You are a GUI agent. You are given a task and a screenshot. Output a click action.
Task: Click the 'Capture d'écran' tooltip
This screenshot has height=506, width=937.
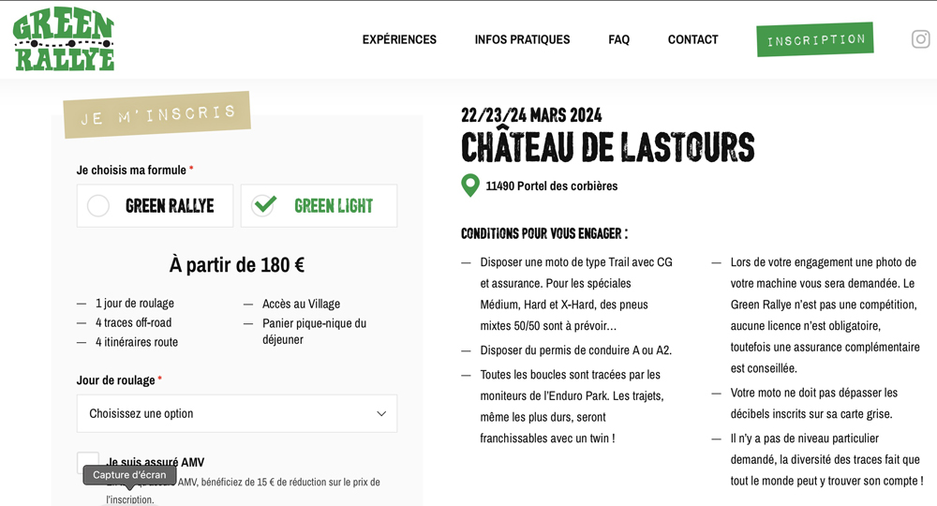129,475
